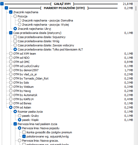The width and height of the screenshot is (138, 145).
Task: Uncheck Pierwsza linia nad paskiem życia
Action: (15, 124)
